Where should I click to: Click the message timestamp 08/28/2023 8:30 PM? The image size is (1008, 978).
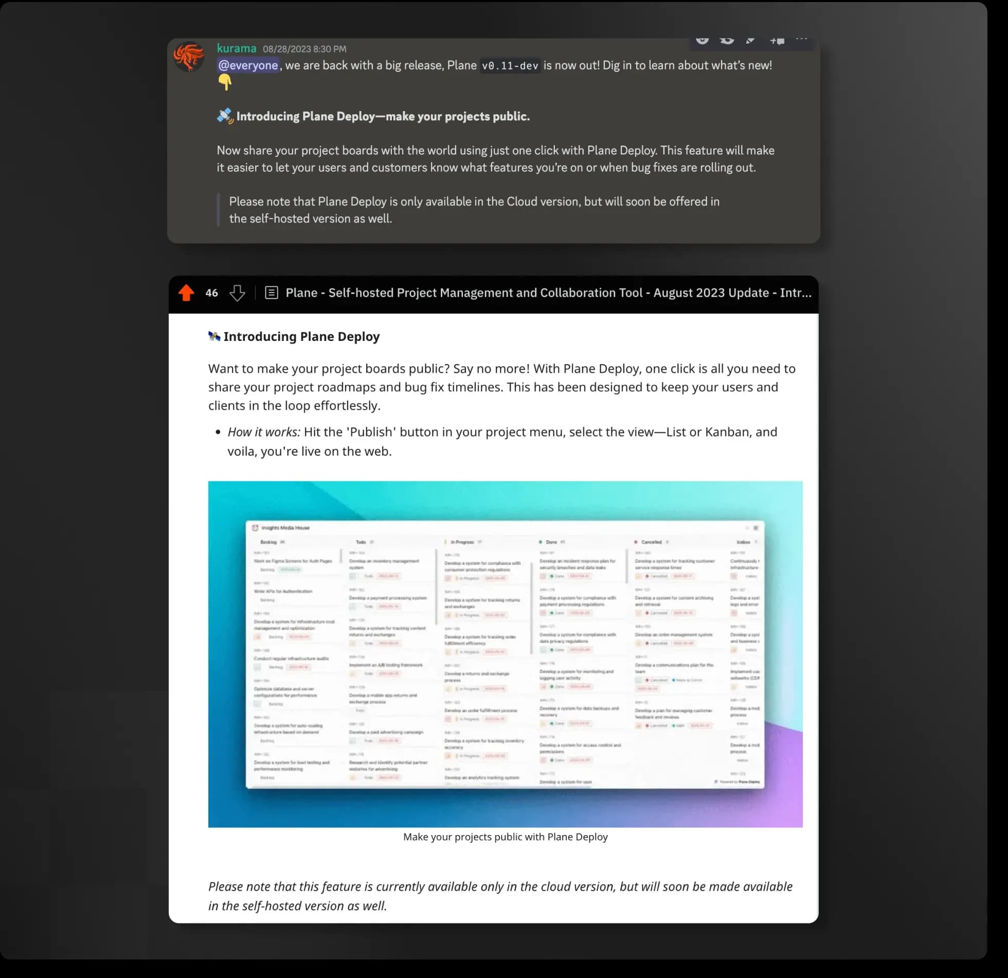tap(304, 49)
